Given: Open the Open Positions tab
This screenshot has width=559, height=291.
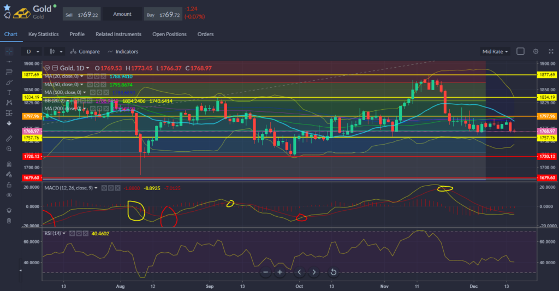Looking at the screenshot, I should [x=169, y=34].
